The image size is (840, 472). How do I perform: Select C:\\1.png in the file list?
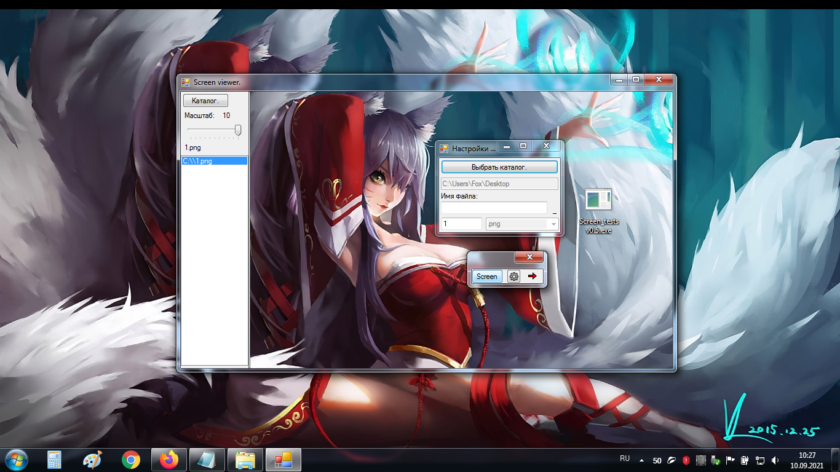[x=214, y=161]
